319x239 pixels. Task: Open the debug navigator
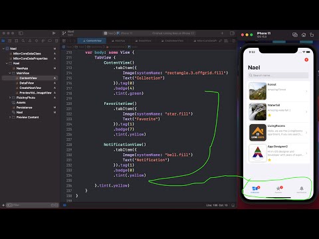click(43, 40)
